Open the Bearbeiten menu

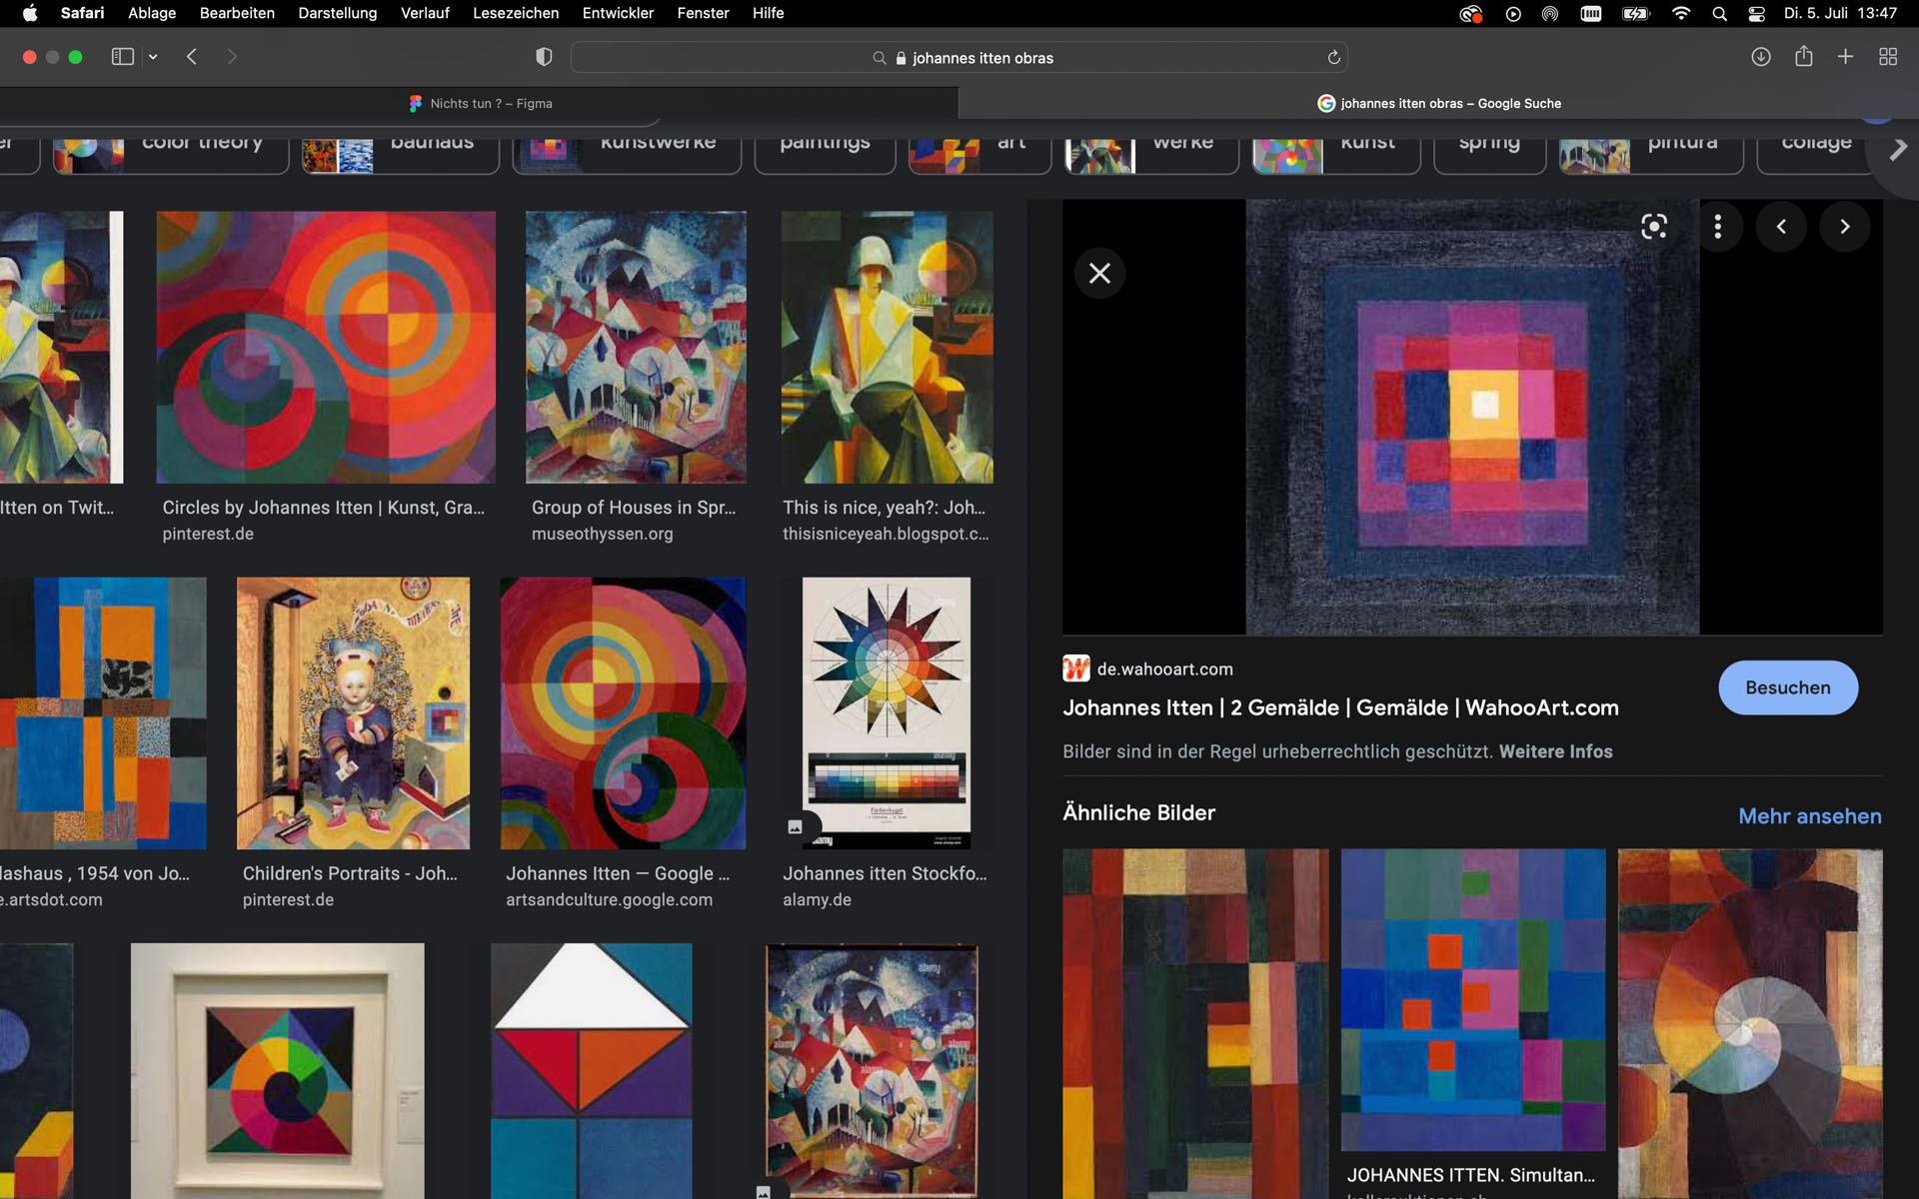pyautogui.click(x=237, y=13)
